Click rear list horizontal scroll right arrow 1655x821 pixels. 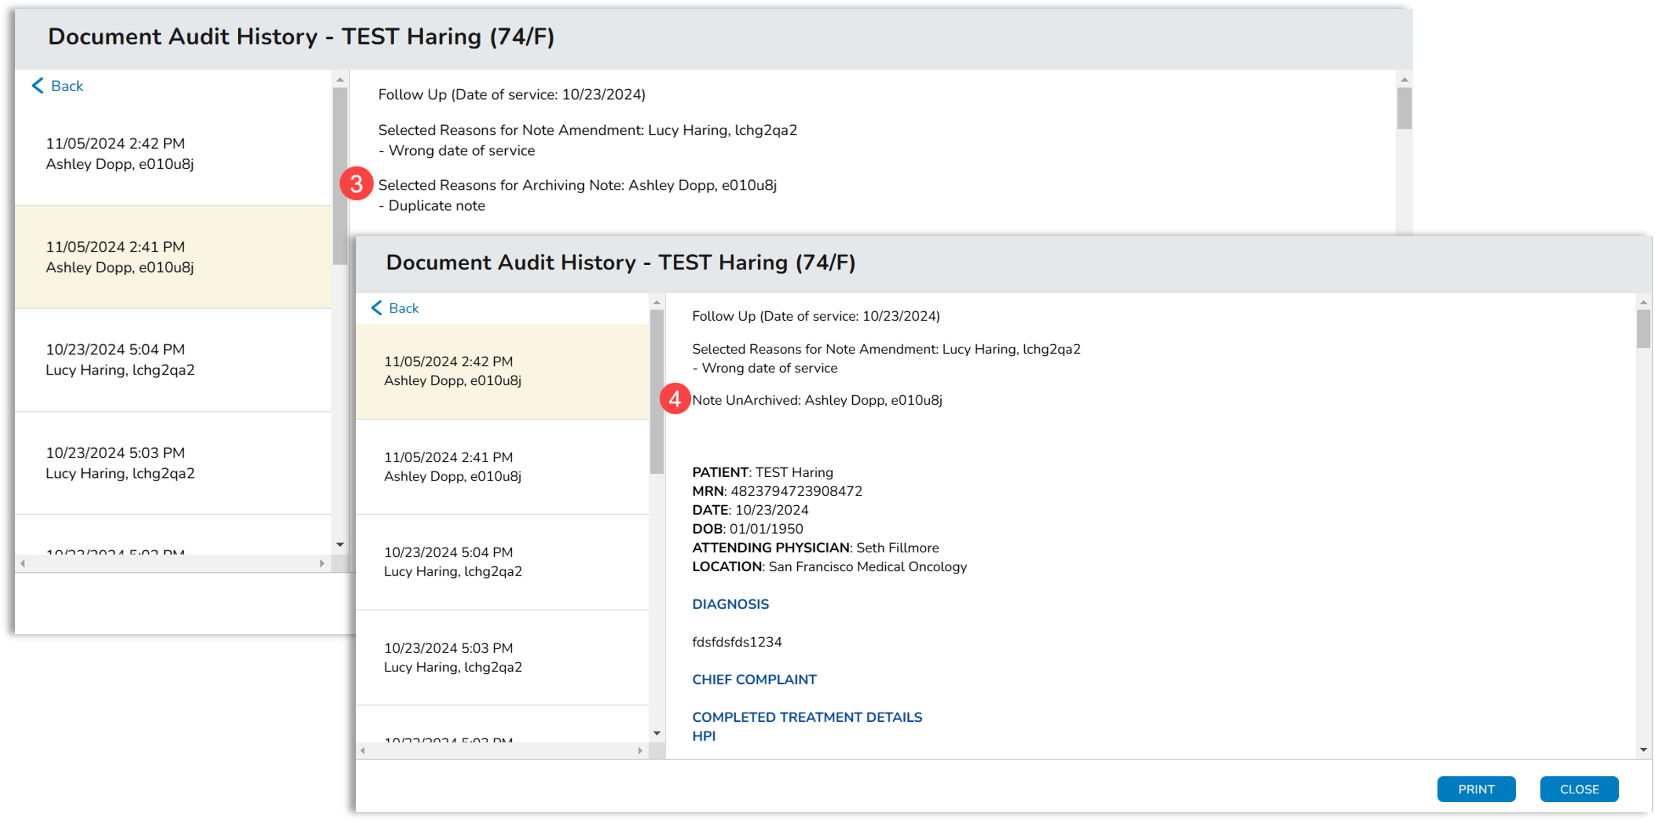(x=322, y=564)
